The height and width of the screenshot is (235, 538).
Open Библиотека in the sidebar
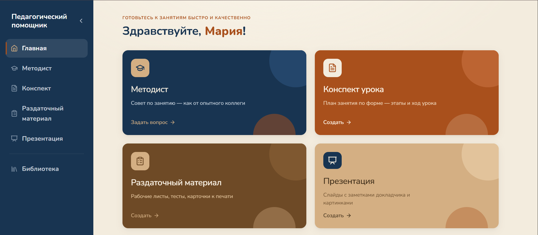(47, 169)
